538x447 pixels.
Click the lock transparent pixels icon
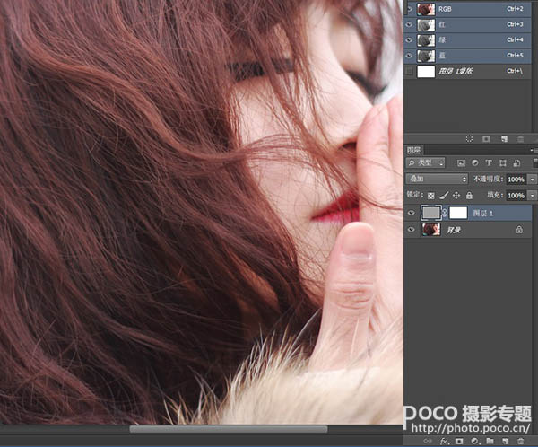coord(431,195)
